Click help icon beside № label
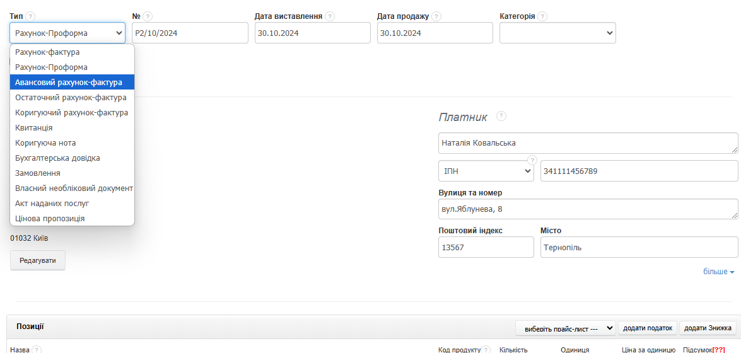The height and width of the screenshot is (353, 741). 148,16
